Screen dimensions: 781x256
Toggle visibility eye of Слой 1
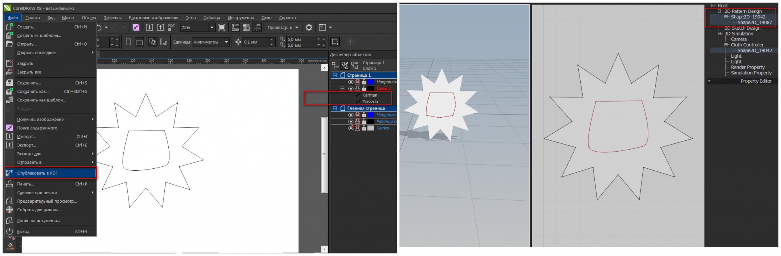[x=350, y=88]
